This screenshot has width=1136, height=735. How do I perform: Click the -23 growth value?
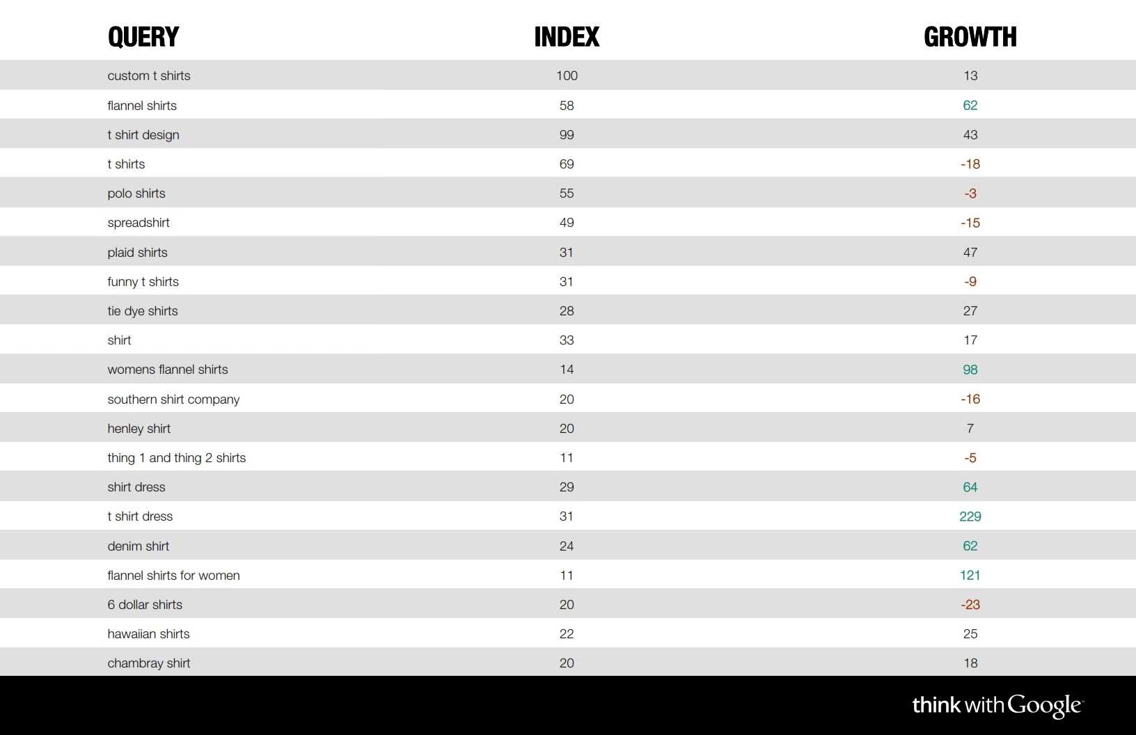970,605
